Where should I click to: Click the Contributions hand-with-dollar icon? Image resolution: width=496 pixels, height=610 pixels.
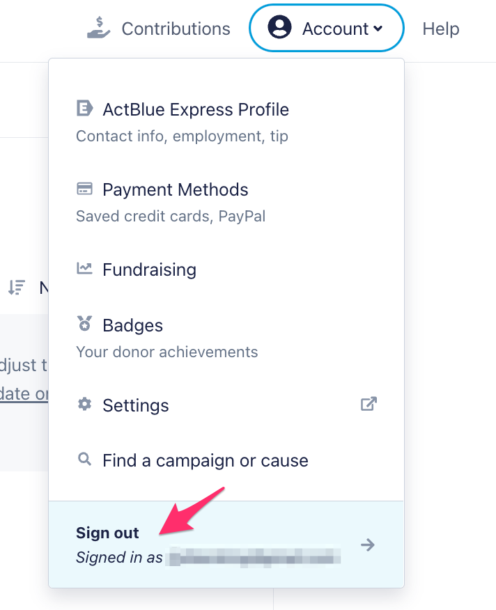tap(99, 28)
